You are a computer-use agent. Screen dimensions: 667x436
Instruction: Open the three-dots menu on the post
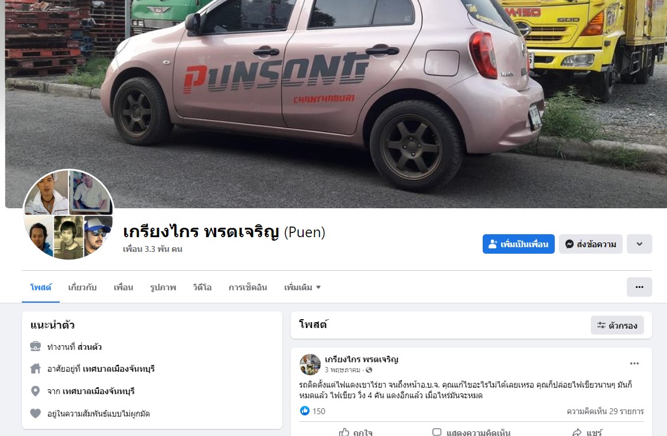(x=635, y=363)
